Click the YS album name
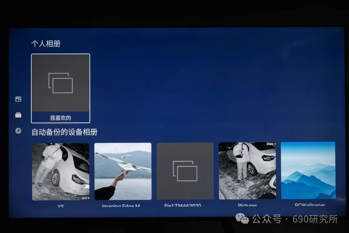The image size is (349, 233). click(x=61, y=206)
